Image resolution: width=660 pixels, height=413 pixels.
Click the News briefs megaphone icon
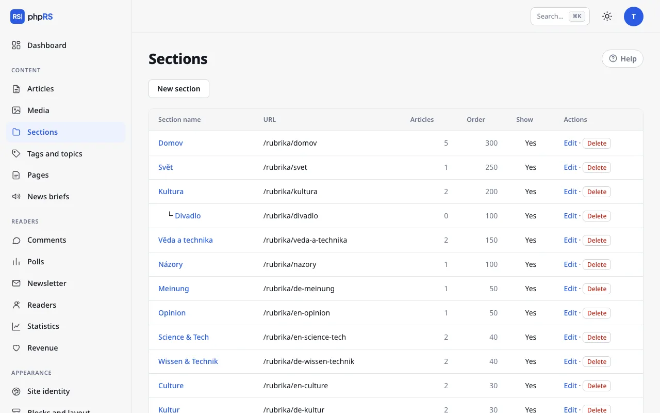[16, 197]
